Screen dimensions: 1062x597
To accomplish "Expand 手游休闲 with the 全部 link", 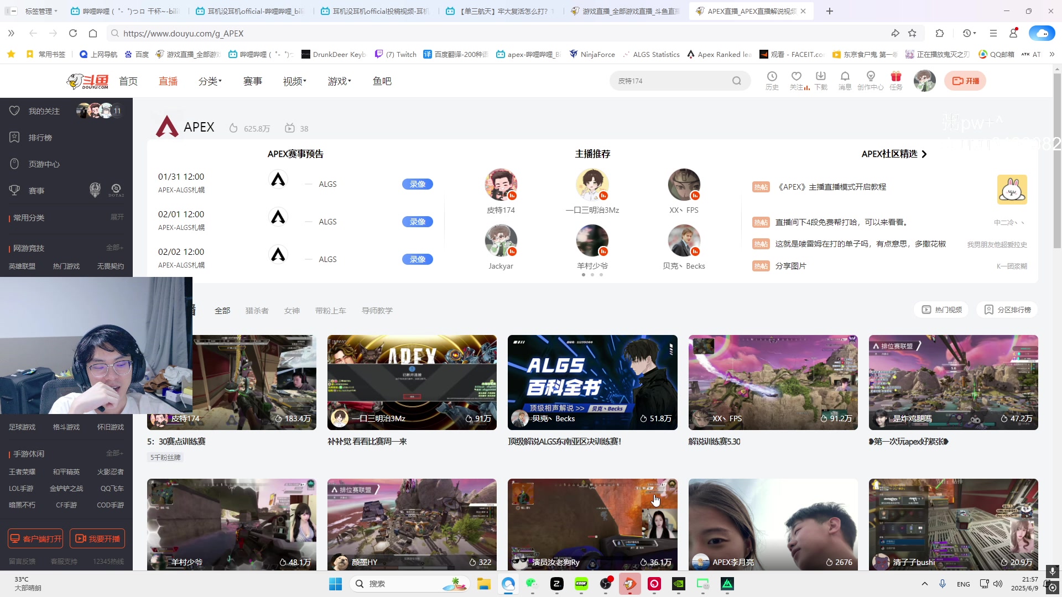I will coord(114,453).
